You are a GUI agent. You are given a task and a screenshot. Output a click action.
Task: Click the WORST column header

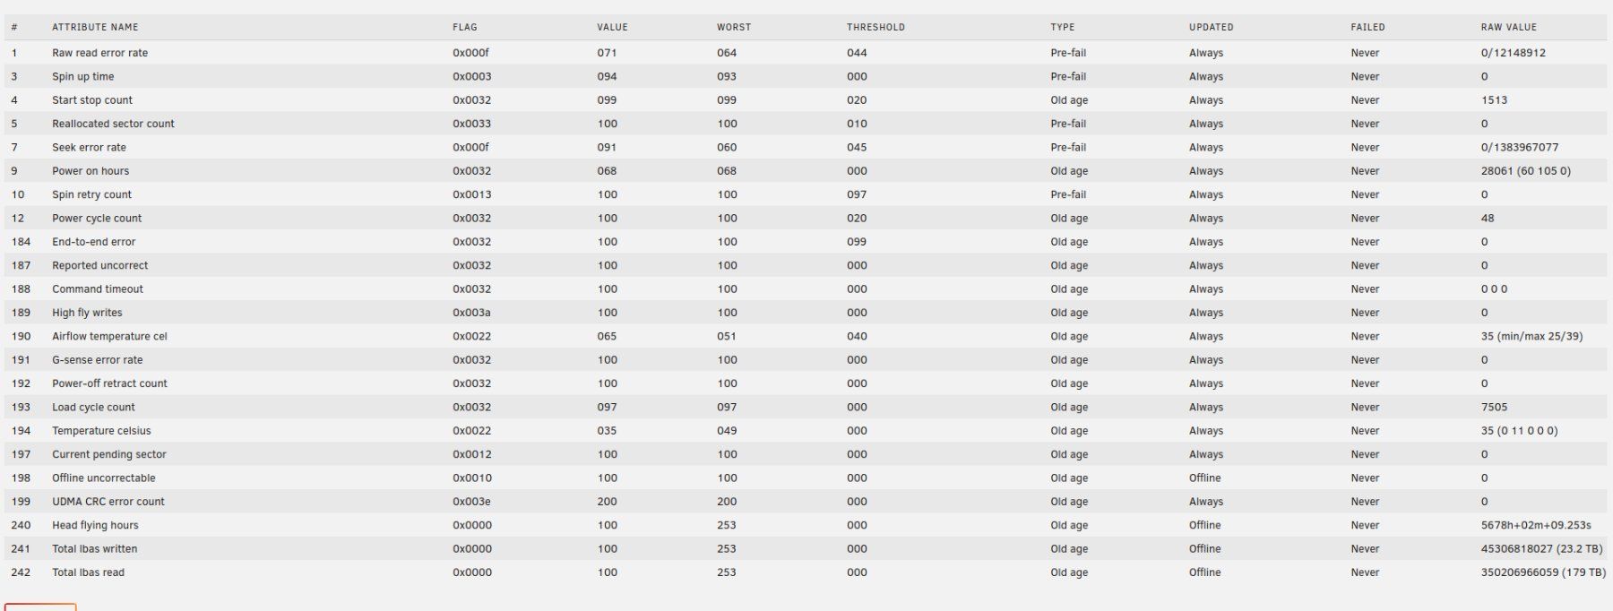click(x=734, y=27)
